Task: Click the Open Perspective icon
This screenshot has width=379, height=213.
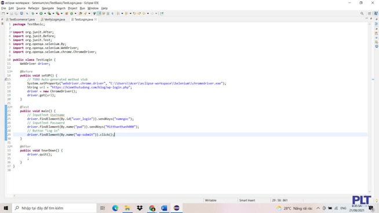Action: (x=369, y=13)
